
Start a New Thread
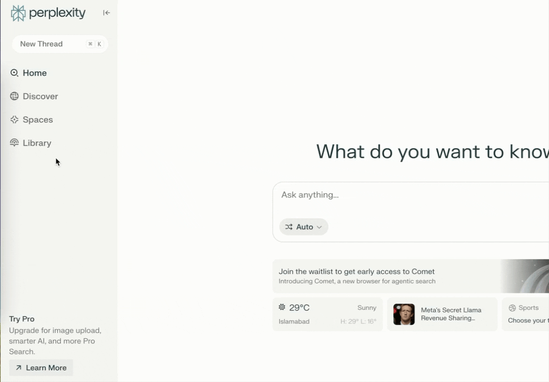60,44
